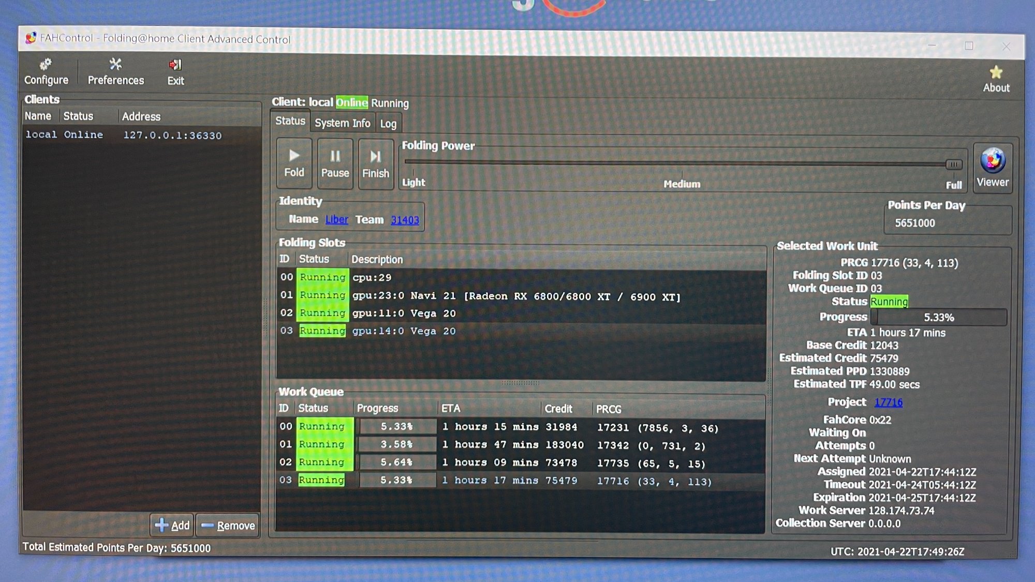1035x582 pixels.
Task: Click the Total Estimated Points Per Day status text
Action: 116,548
